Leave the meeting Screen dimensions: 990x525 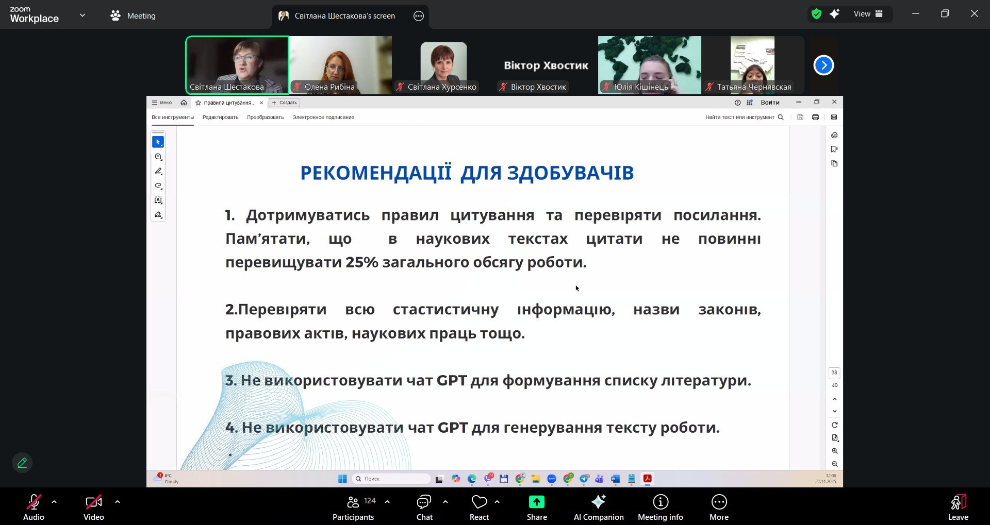pos(958,507)
